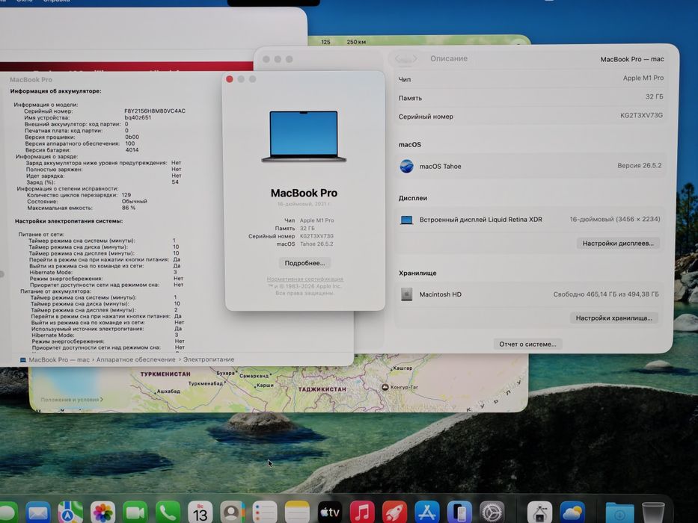Click the Чип row value Apple M1 Pro
The image size is (698, 523).
point(643,78)
